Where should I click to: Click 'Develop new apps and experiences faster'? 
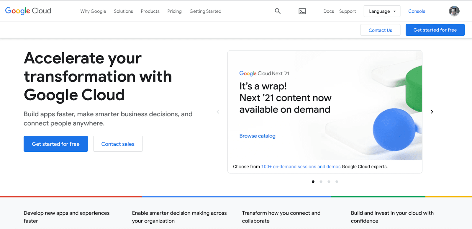[67, 217]
